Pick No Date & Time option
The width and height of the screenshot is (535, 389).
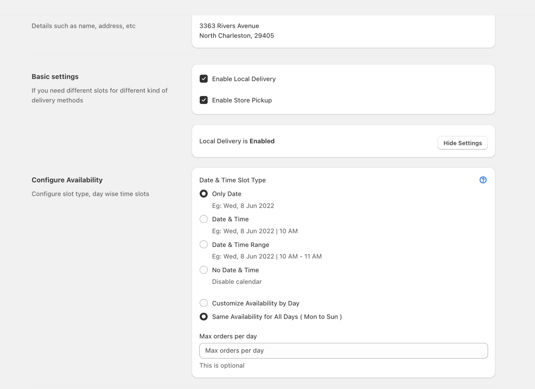204,270
